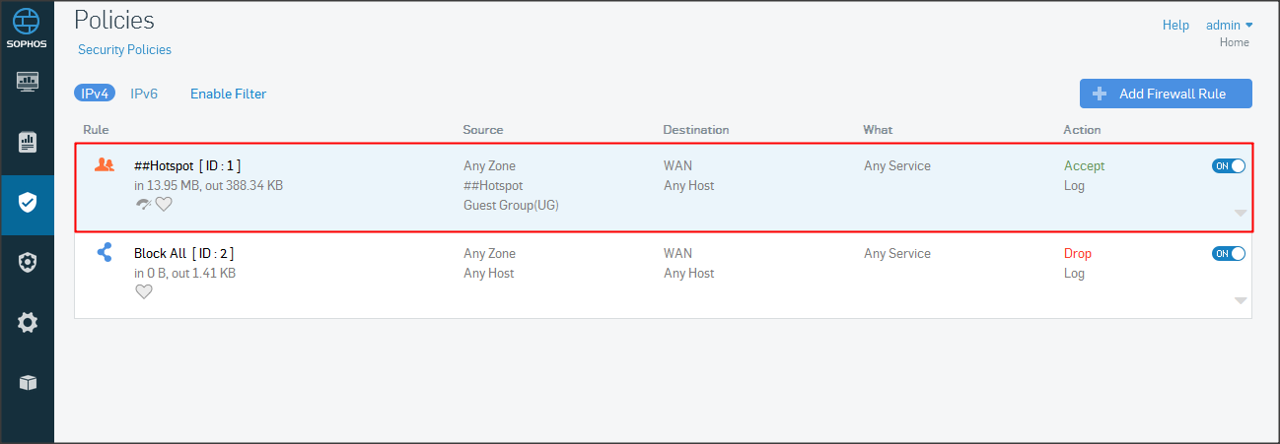Switch to the IPv4 tab
This screenshot has height=444, width=1280.
(x=95, y=94)
